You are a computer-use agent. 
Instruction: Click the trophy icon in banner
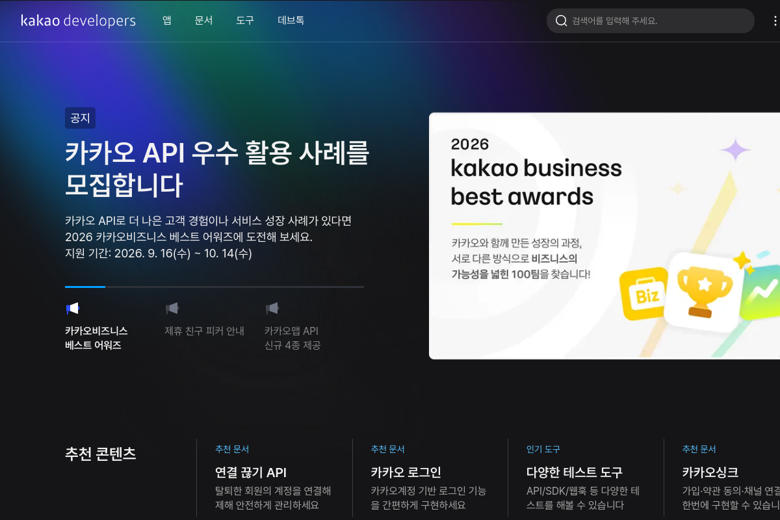point(705,291)
